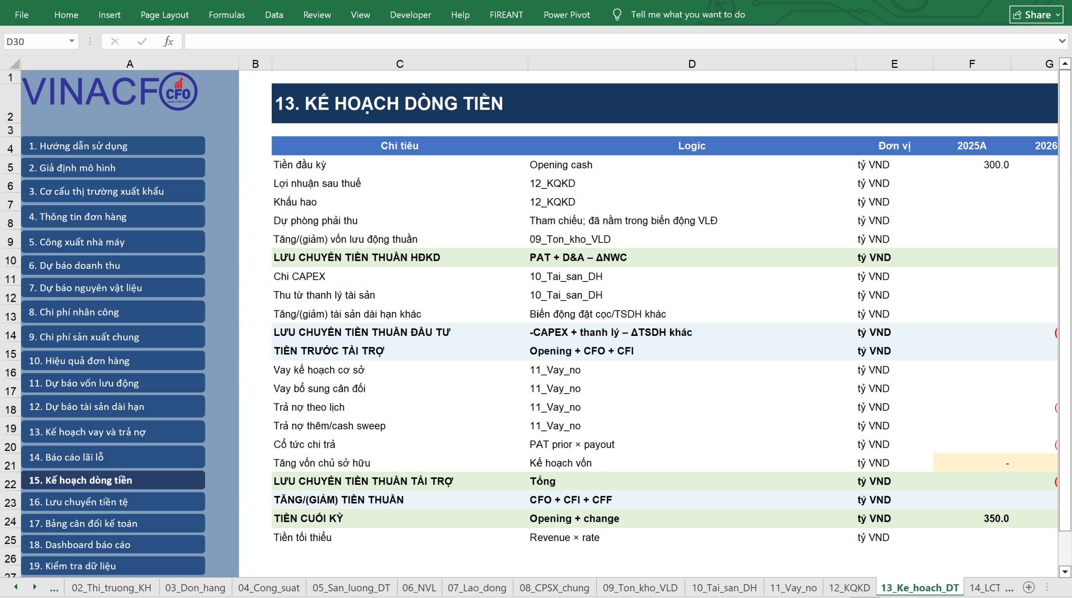Open 7. Dự báo nguyên vật liệu

[x=113, y=288]
